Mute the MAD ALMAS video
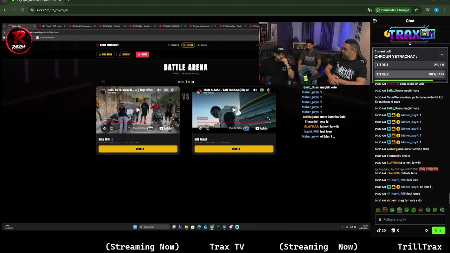450x253 pixels. click(255, 90)
